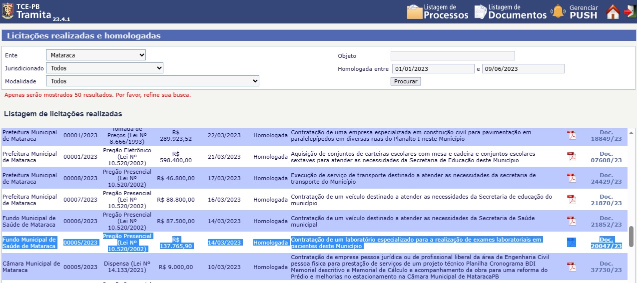
Task: Select value R$ 88.800,00
Action: 176,200
